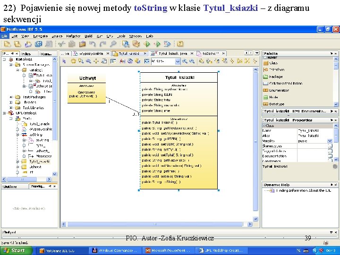Open the Refactor menu

(x=73, y=36)
